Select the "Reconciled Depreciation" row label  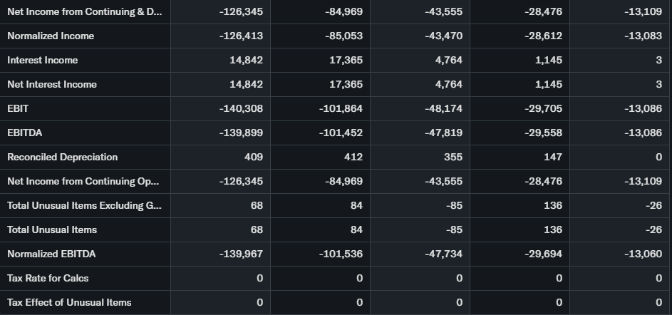pyautogui.click(x=63, y=157)
